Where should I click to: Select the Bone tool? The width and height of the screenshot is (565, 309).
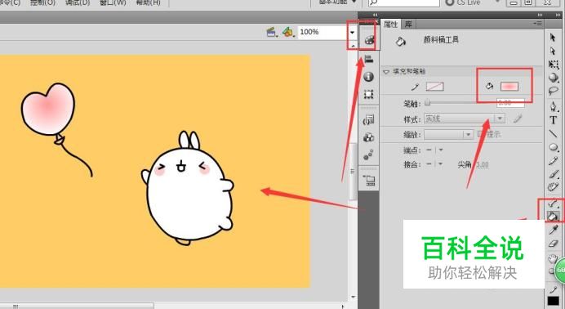[554, 204]
